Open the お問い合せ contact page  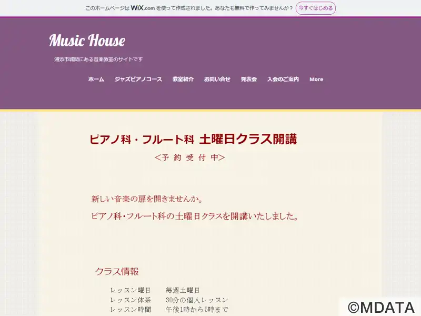(x=217, y=80)
